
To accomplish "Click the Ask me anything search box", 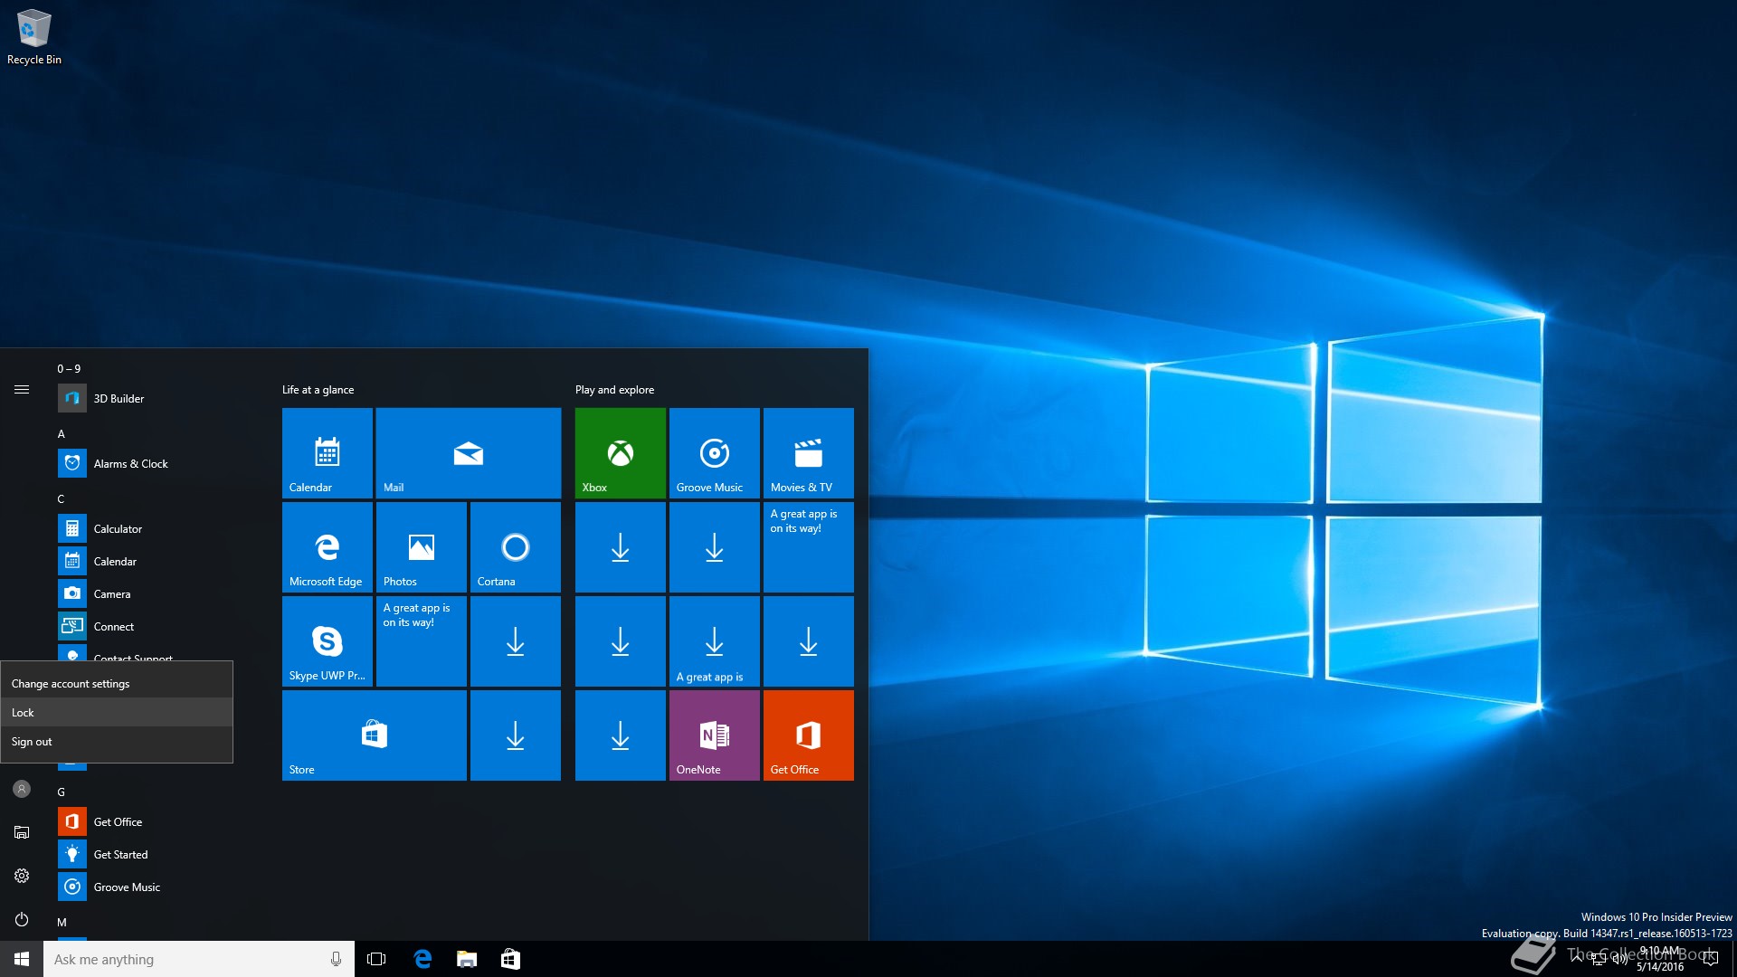I will (199, 959).
